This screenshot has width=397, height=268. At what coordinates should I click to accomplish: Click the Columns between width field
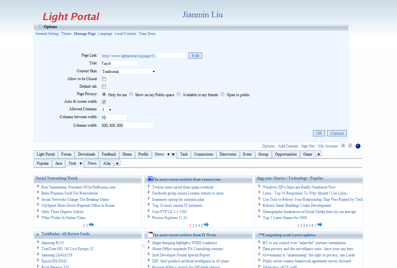tap(114, 118)
